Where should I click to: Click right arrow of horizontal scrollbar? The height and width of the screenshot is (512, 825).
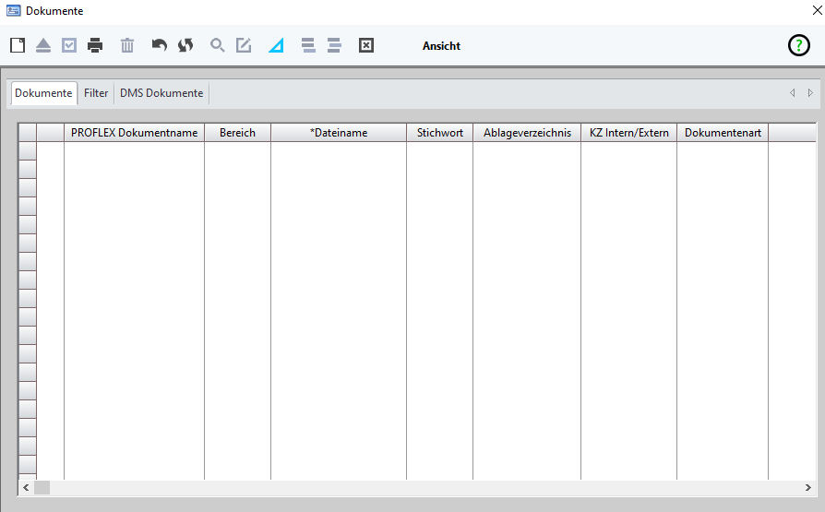pyautogui.click(x=809, y=487)
